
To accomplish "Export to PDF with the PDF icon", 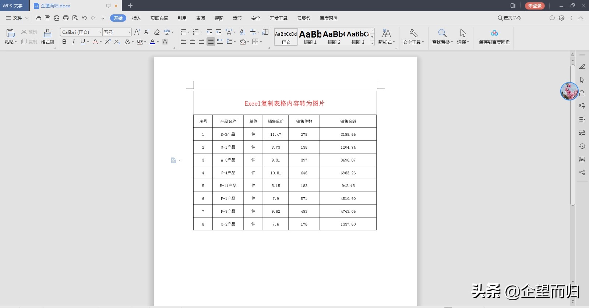I will [x=57, y=18].
